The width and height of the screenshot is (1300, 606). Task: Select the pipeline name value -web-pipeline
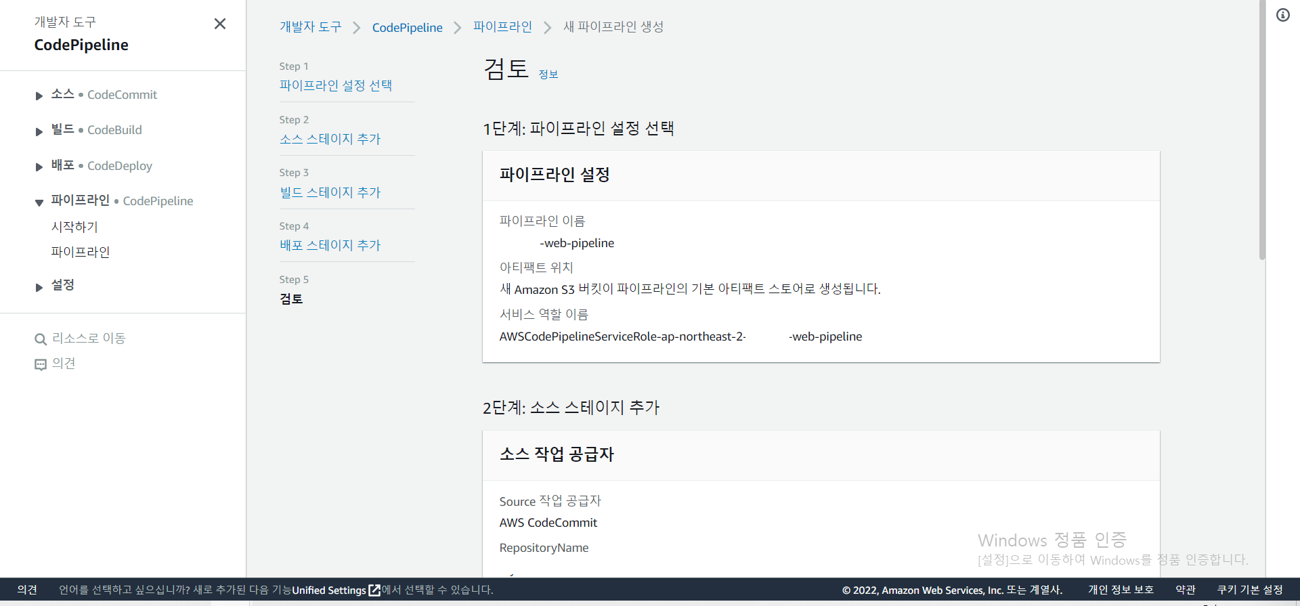[577, 243]
